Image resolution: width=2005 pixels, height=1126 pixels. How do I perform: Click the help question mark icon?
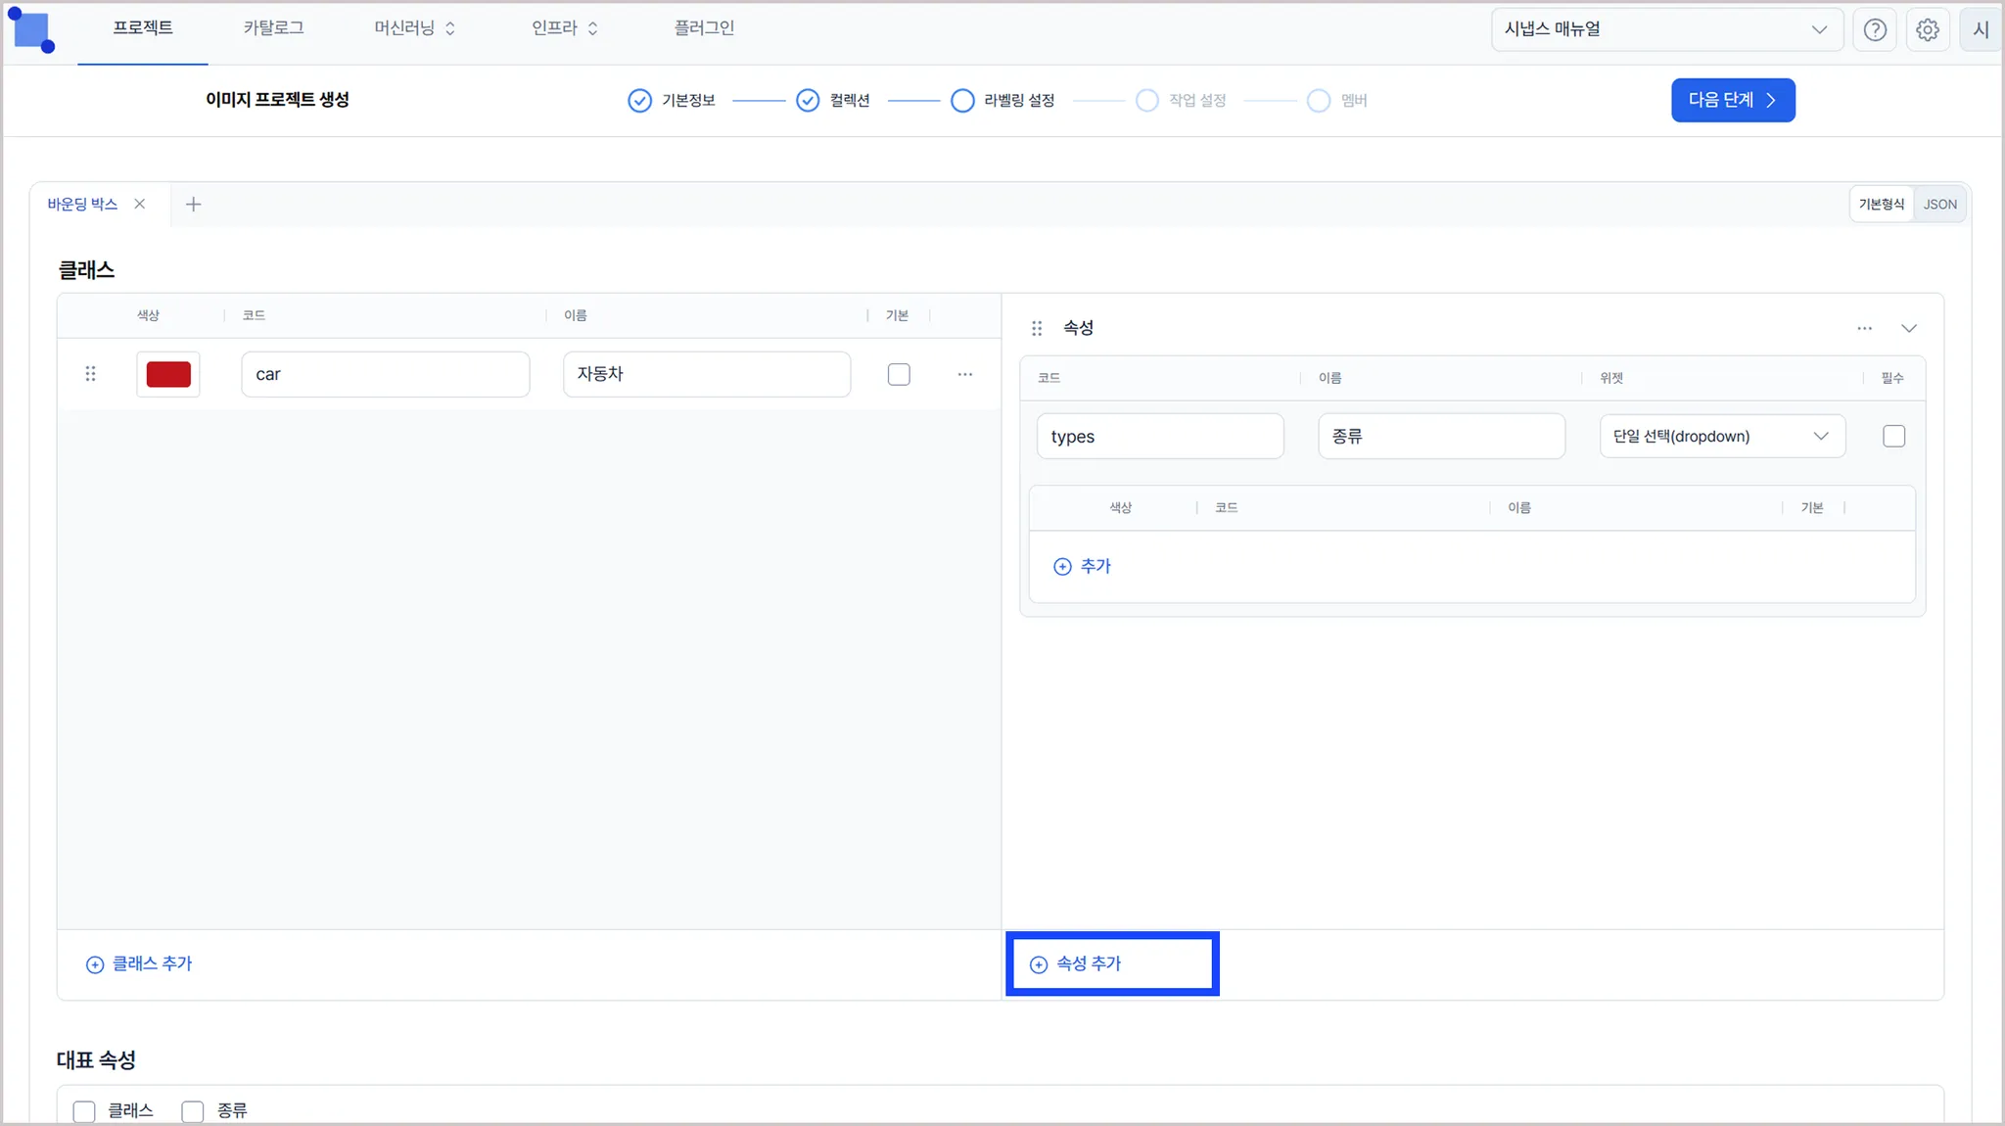(x=1875, y=29)
